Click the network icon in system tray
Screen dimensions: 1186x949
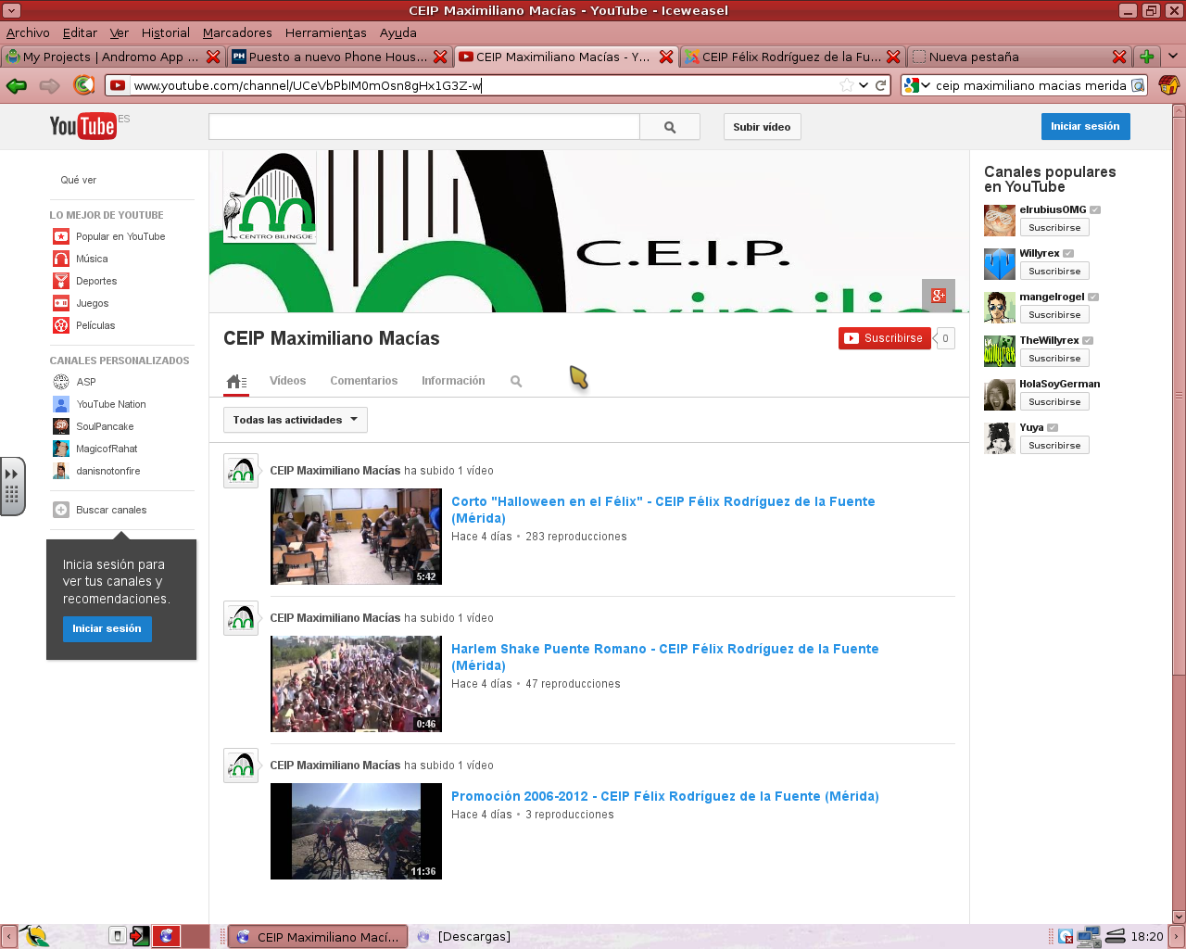pyautogui.click(x=1089, y=936)
